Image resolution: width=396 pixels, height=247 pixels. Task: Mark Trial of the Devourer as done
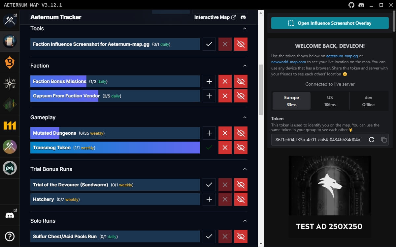point(209,185)
